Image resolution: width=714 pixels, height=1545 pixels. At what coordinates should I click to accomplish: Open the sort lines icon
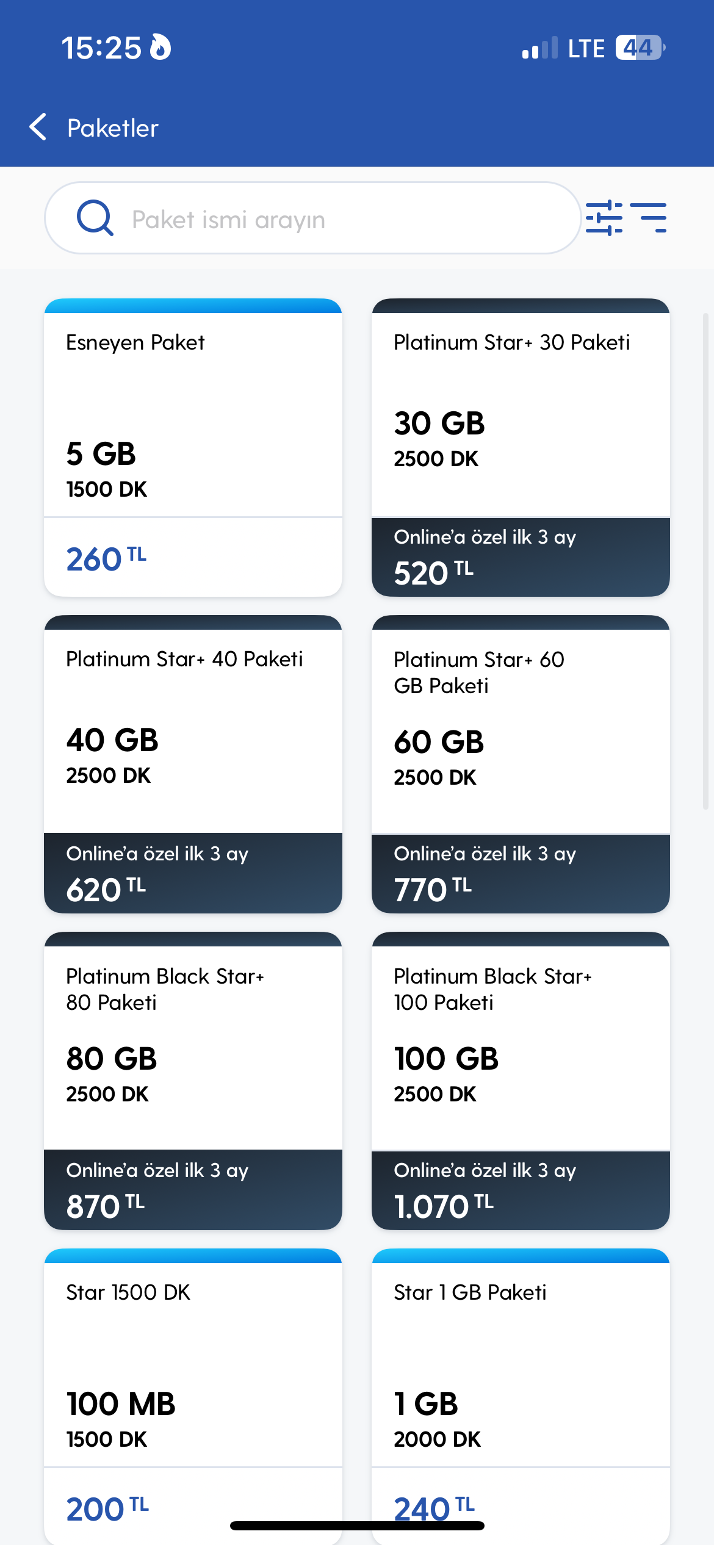click(648, 218)
